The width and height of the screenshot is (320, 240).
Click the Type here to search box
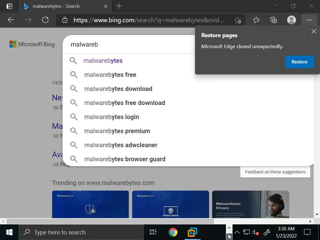(x=81, y=232)
